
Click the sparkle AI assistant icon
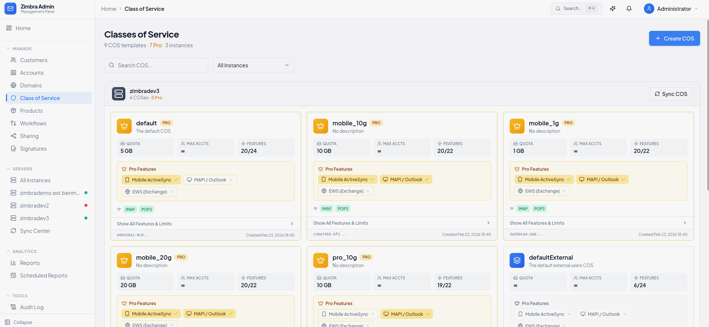point(613,9)
